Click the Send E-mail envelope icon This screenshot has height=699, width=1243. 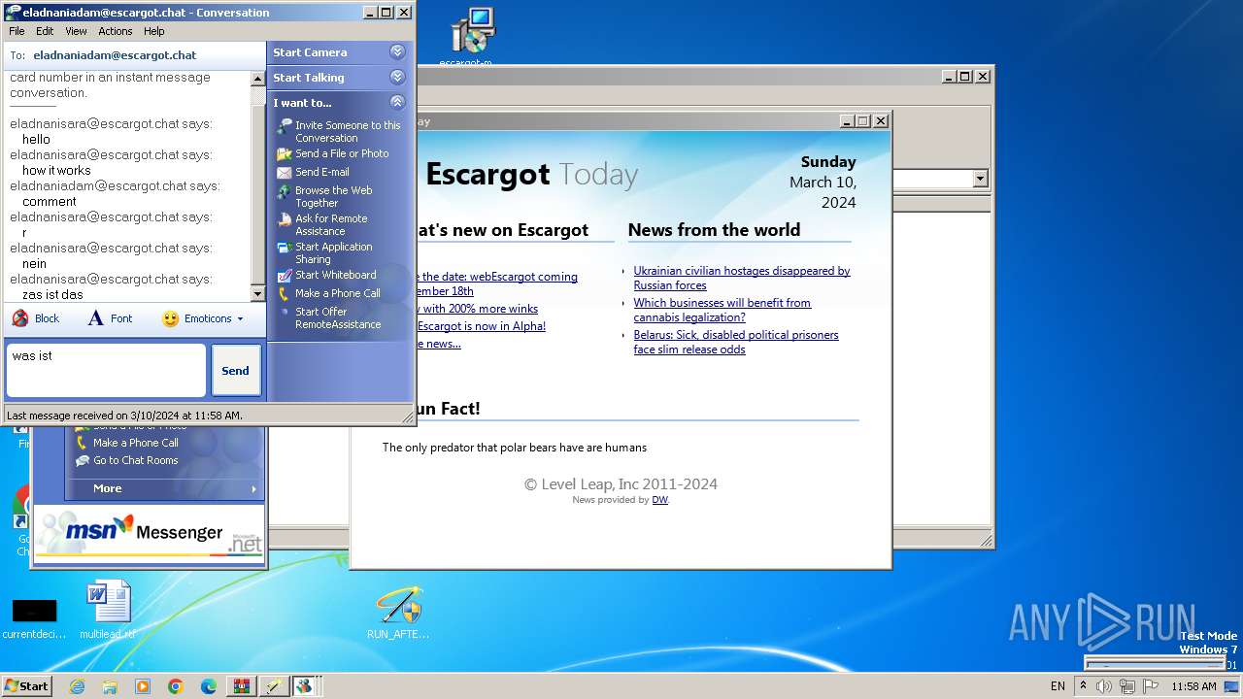pyautogui.click(x=284, y=172)
